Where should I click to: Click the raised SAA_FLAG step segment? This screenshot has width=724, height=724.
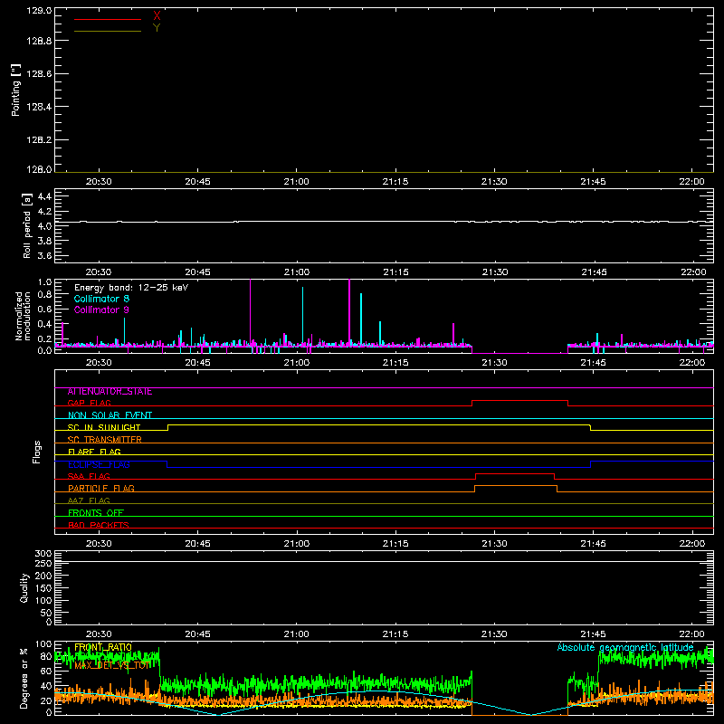click(515, 473)
